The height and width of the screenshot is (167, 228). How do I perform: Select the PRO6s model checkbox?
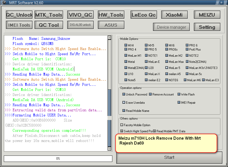coord(167,49)
